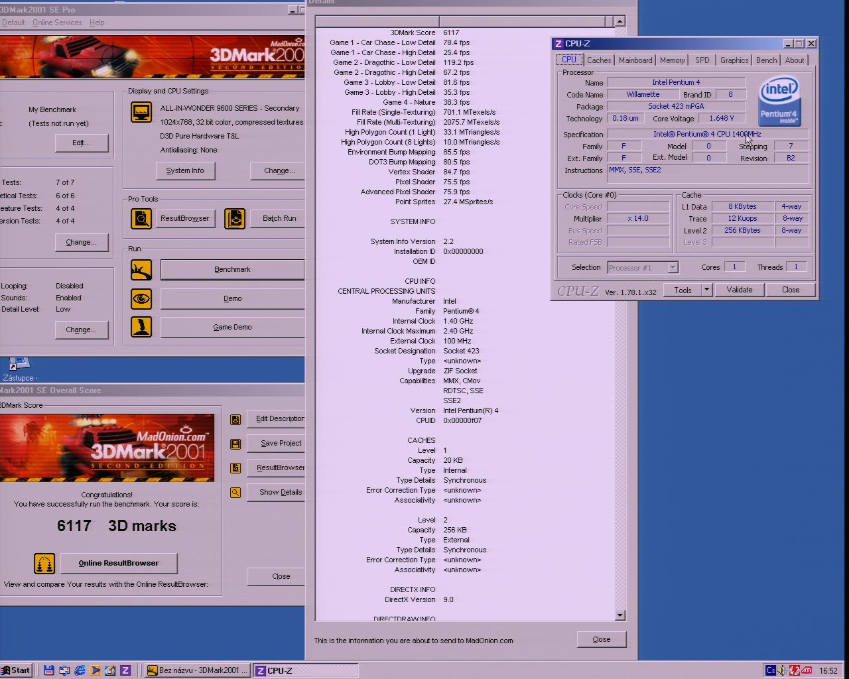
Task: Click the Edit Description icon in score window
Action: (235, 419)
